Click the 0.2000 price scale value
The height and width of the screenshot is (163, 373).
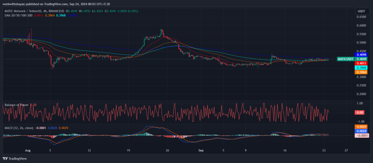tap(362, 94)
